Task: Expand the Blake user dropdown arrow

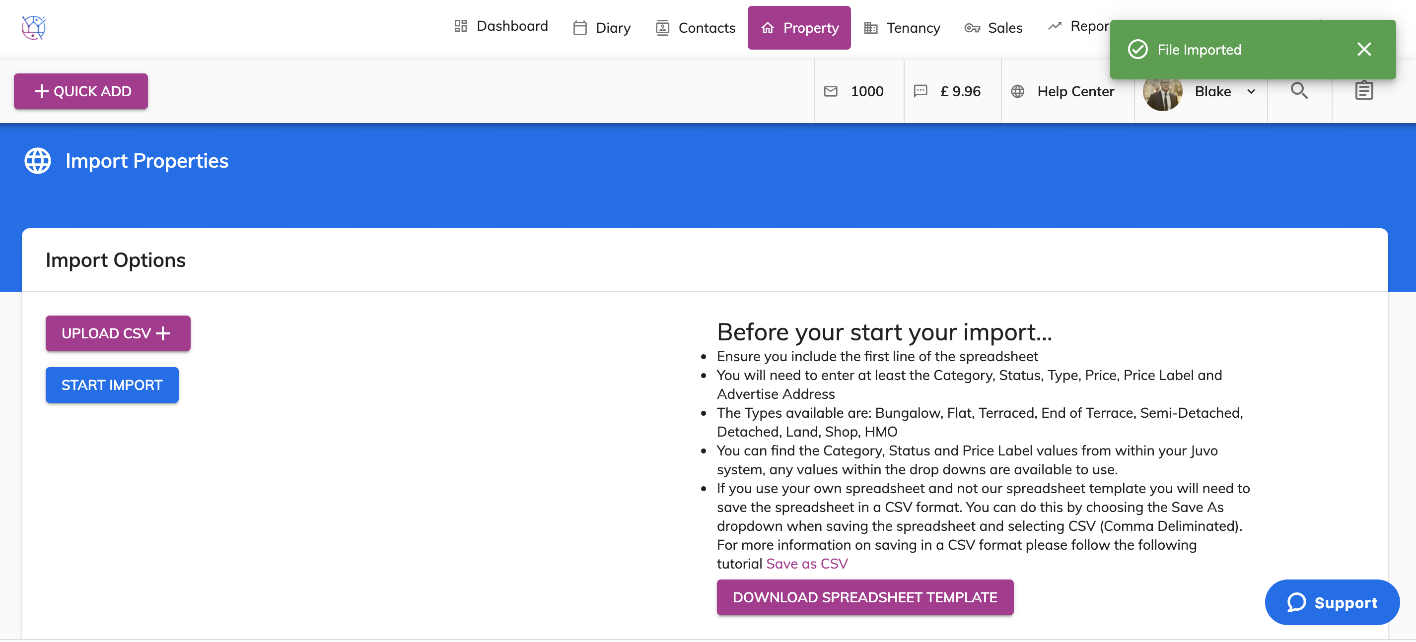Action: point(1251,92)
